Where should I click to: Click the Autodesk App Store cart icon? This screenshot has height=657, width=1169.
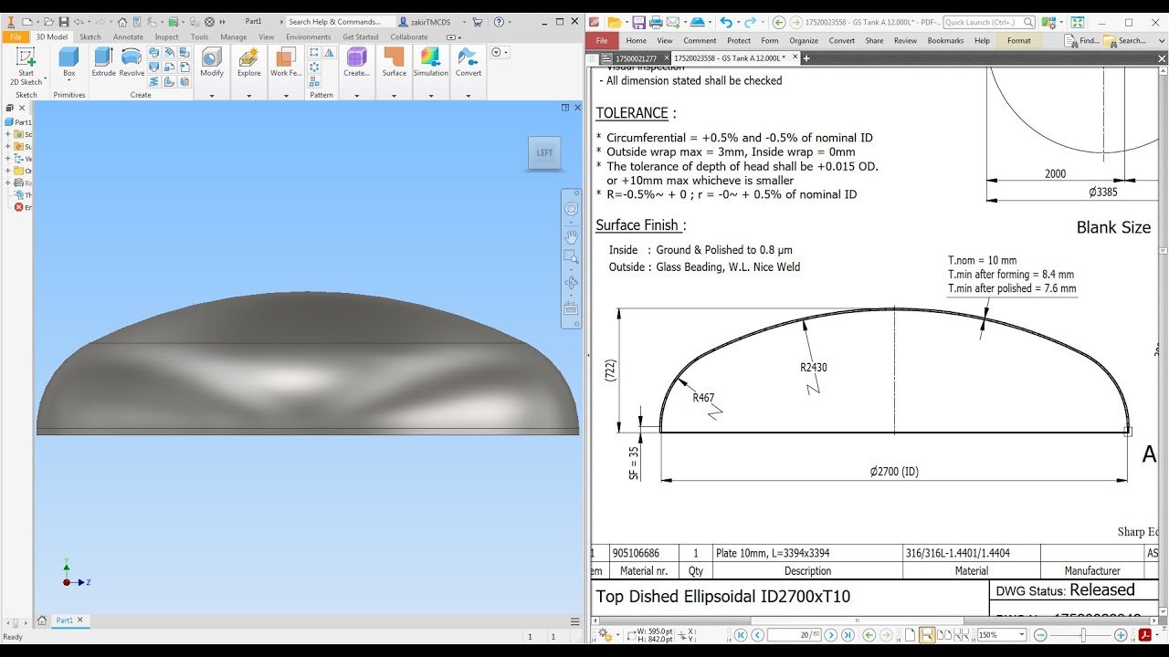pos(477,22)
